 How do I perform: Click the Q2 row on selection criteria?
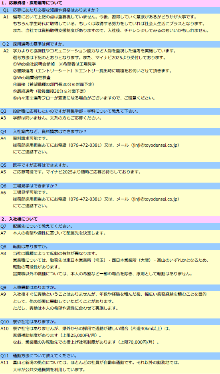(x=110, y=44)
